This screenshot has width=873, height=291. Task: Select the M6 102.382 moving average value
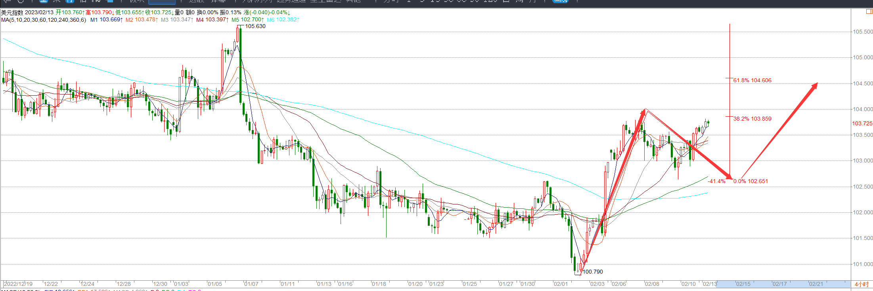pyautogui.click(x=283, y=19)
